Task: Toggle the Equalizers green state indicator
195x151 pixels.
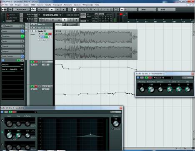Action: [x=22, y=36]
